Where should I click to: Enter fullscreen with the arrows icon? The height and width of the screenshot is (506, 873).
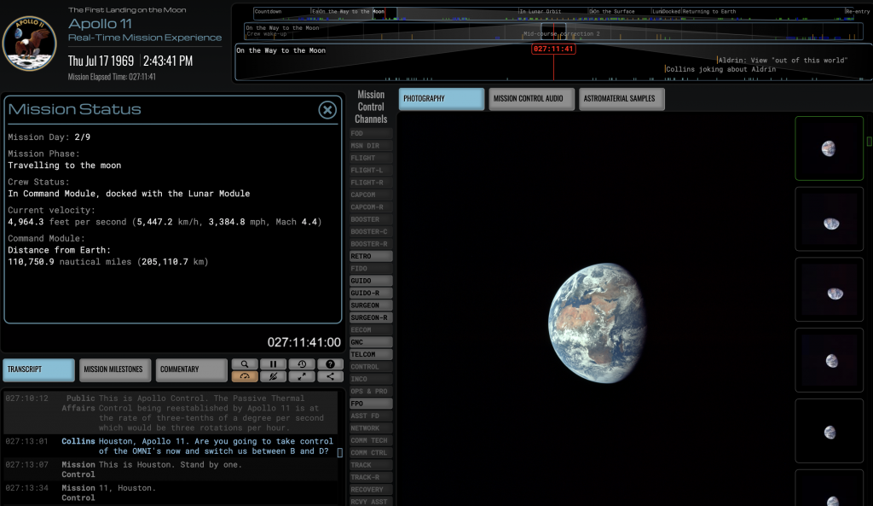pos(302,376)
